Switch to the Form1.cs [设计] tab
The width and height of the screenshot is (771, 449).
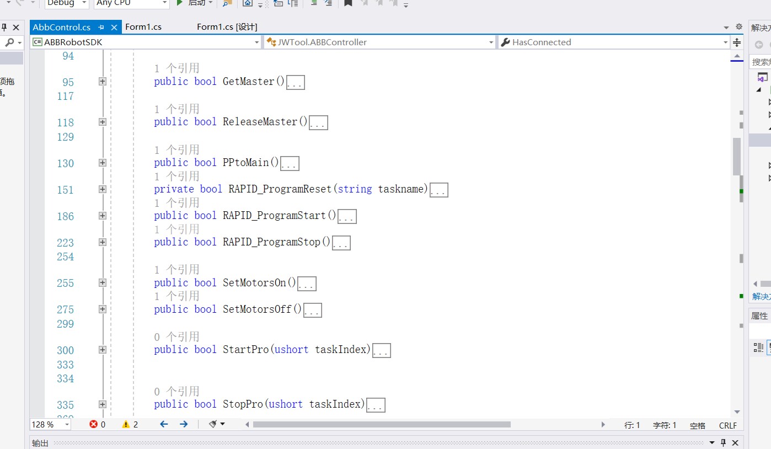[227, 27]
